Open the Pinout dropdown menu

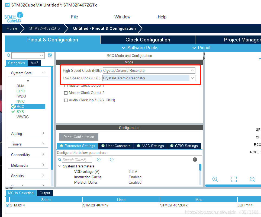(x=201, y=48)
